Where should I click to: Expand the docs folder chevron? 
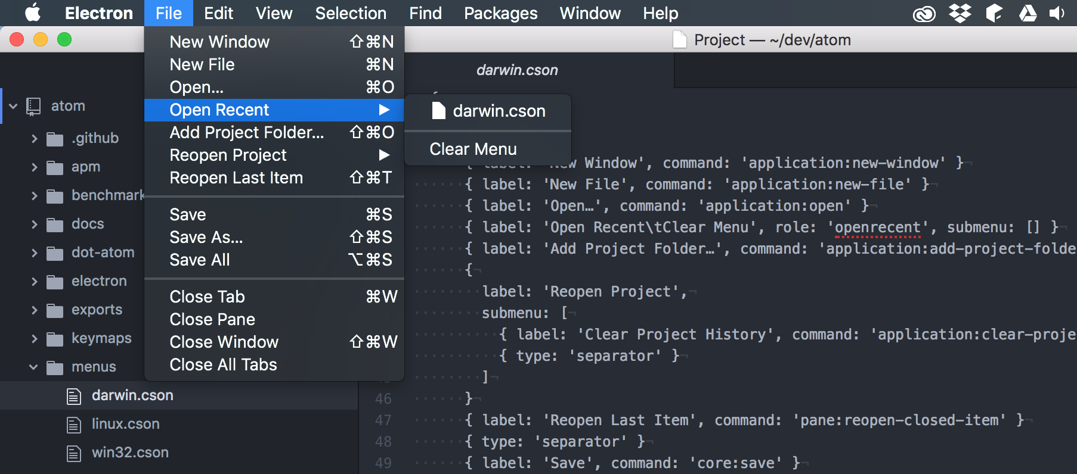34,224
